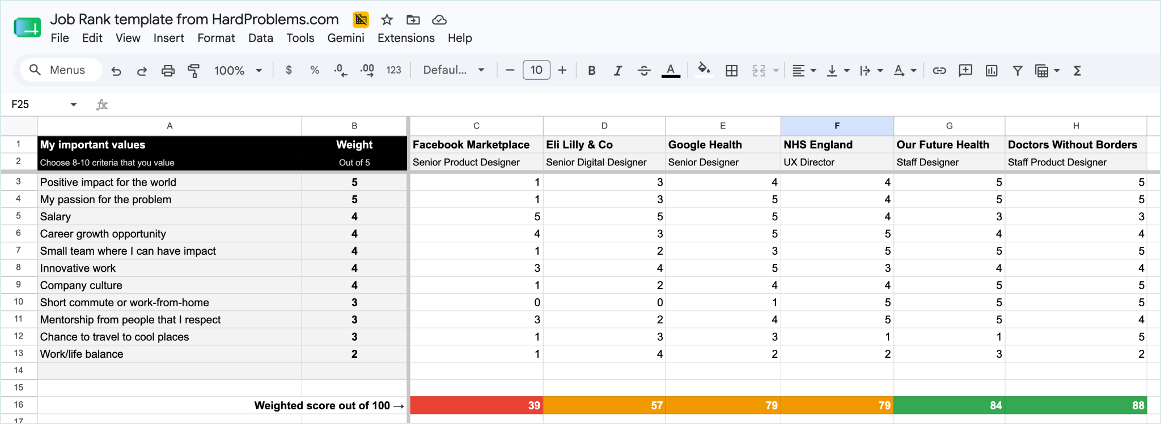Open the zoom 100% dropdown
The height and width of the screenshot is (424, 1161).
[238, 71]
